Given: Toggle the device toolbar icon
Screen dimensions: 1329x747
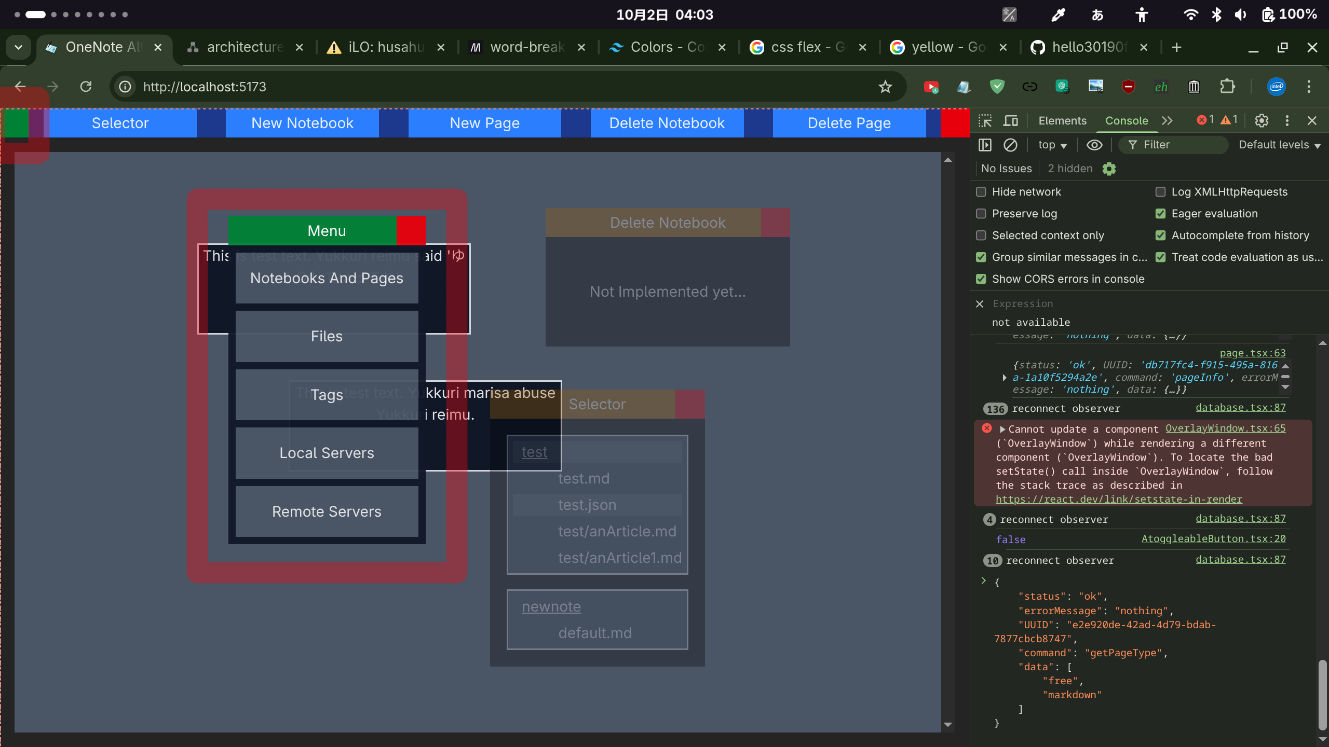Looking at the screenshot, I should [x=1010, y=121].
